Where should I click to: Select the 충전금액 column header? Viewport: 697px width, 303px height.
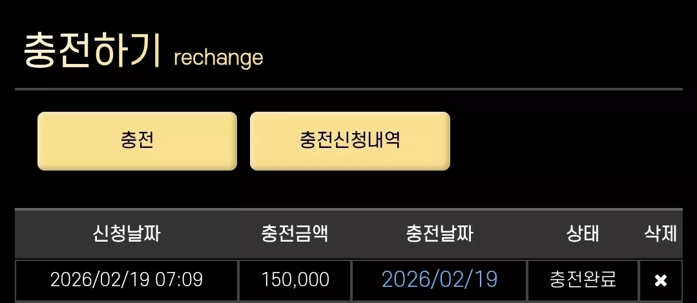tap(295, 234)
